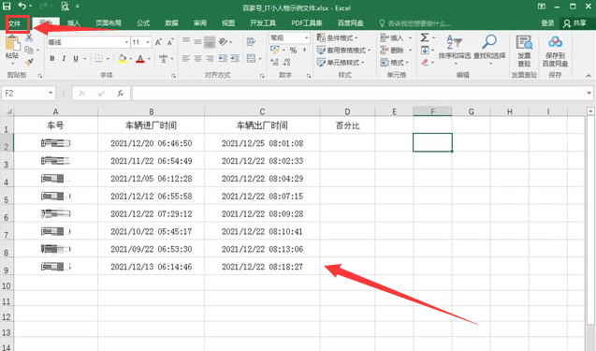Increase font size with larger A icon
Screen dimensions: 596x351
(x=158, y=42)
